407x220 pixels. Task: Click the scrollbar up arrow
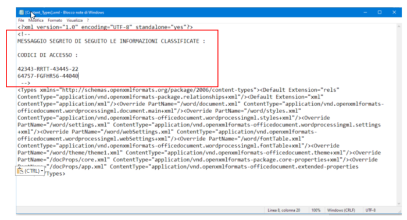[399, 27]
